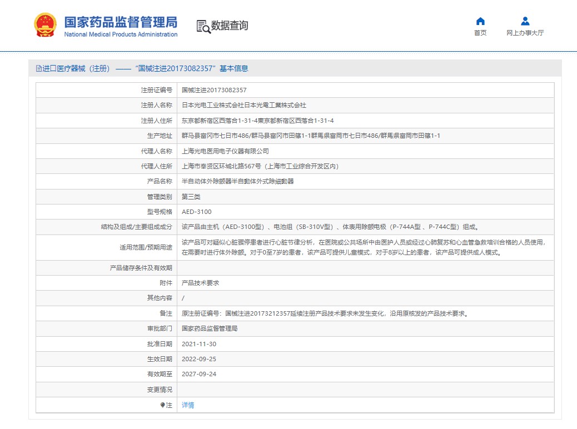Select expiry date 2027-09-24
577x429 pixels.
click(x=199, y=374)
